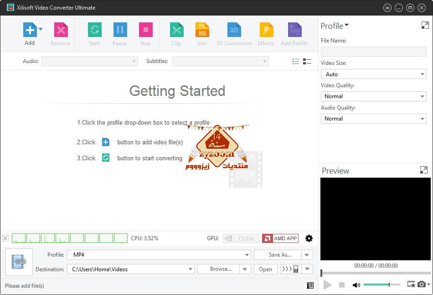
Task: Open GPU settings gear icon
Action: 309,238
